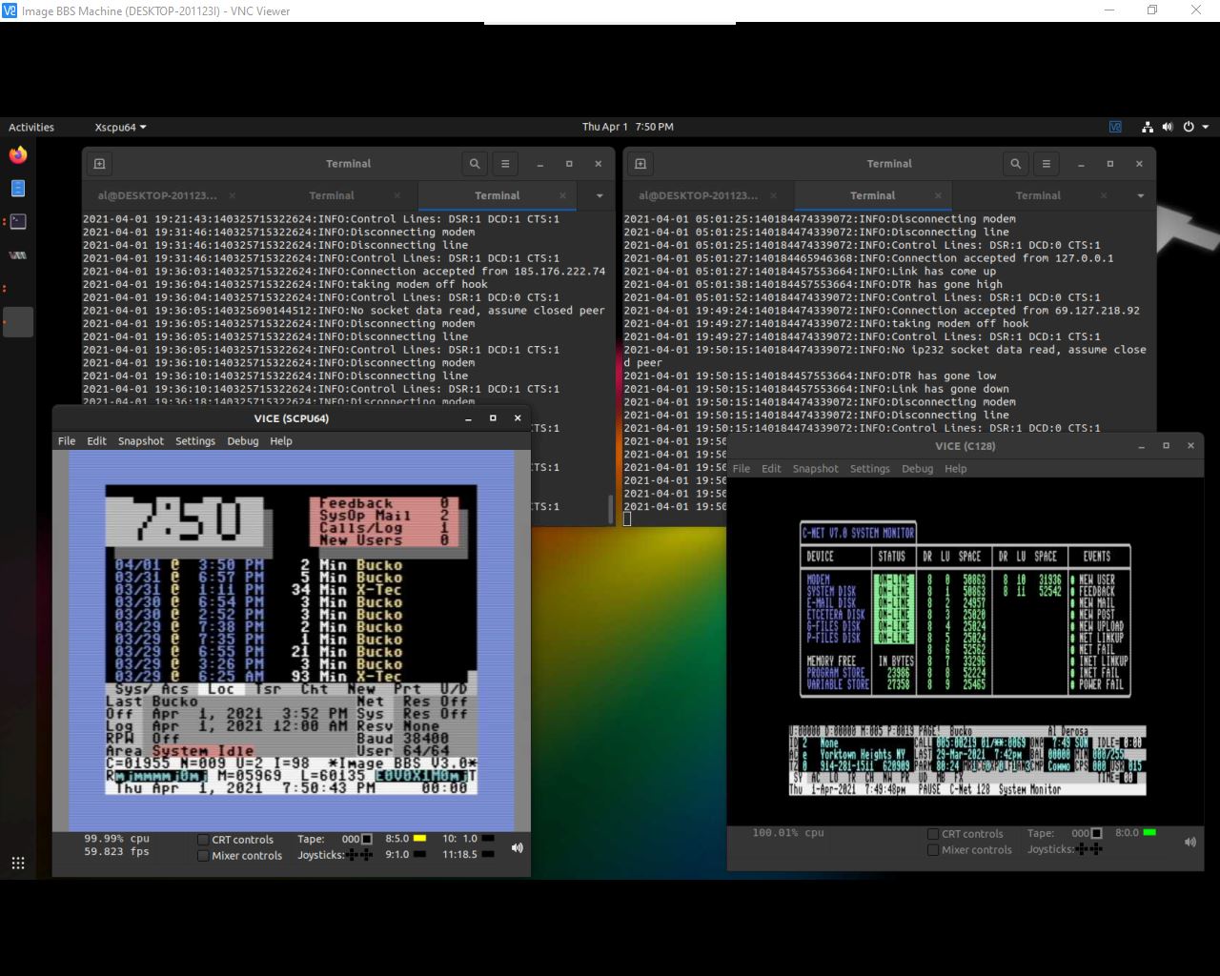Viewport: 1220px width, 976px height.
Task: Enable Mixer controls in VICE SCPU64
Action: [203, 856]
